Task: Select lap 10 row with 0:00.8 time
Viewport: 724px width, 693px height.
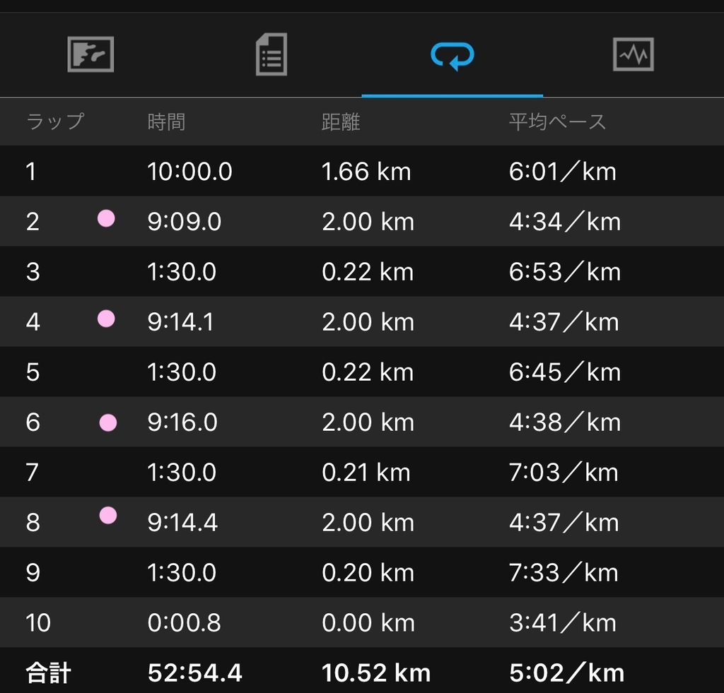Action: coord(362,622)
